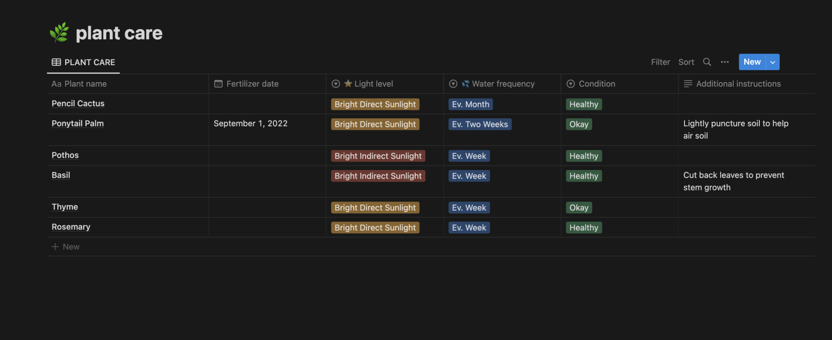832x340 pixels.
Task: Open the three-dot view options menu
Action: 725,62
